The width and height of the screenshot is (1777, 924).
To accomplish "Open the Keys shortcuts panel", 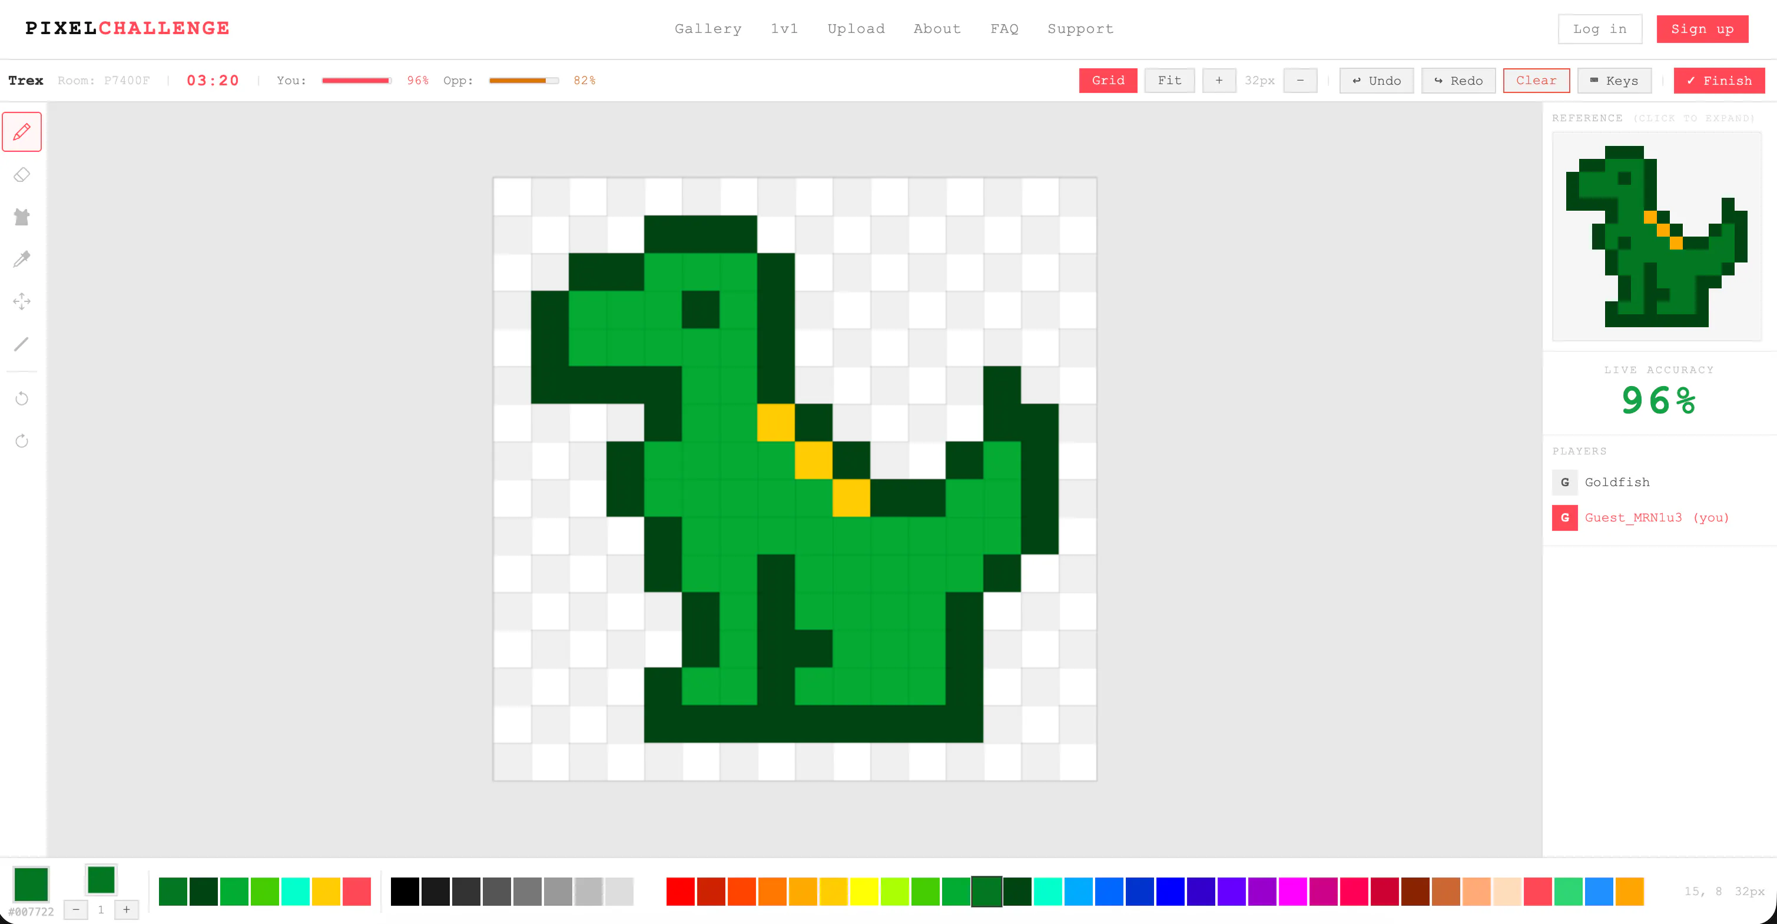I will pos(1614,81).
